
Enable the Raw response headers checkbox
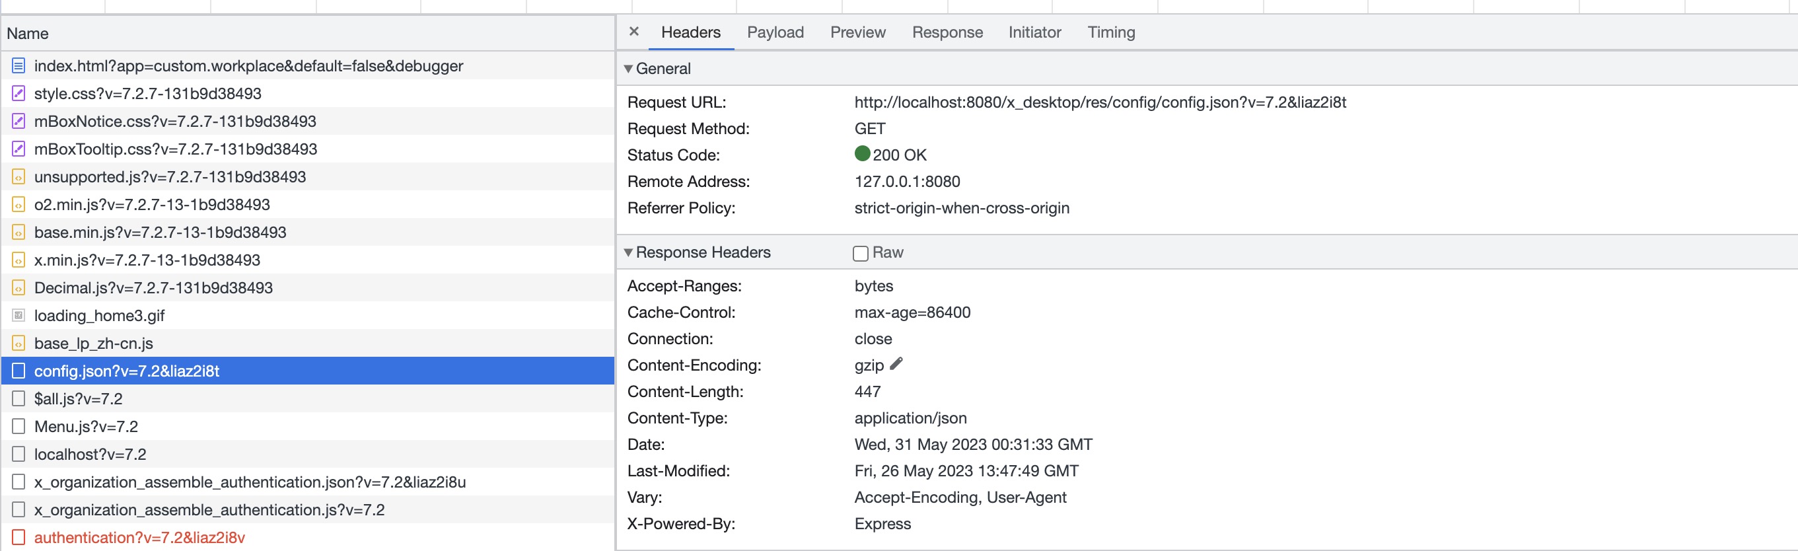pos(861,254)
